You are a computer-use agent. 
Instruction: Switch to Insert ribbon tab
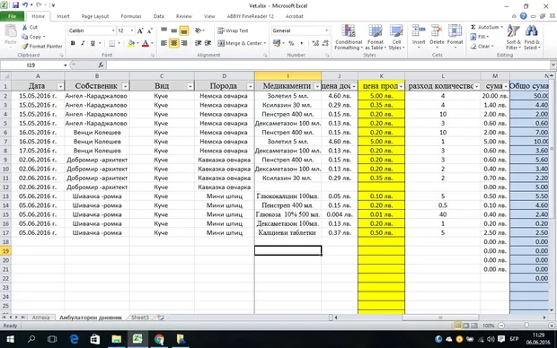click(63, 16)
